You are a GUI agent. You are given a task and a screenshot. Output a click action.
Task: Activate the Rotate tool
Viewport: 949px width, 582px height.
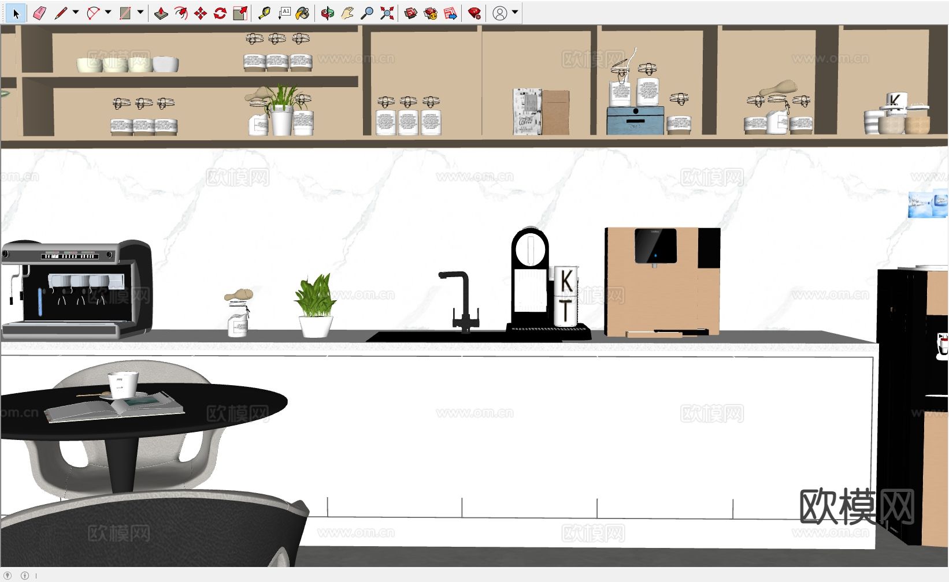220,13
